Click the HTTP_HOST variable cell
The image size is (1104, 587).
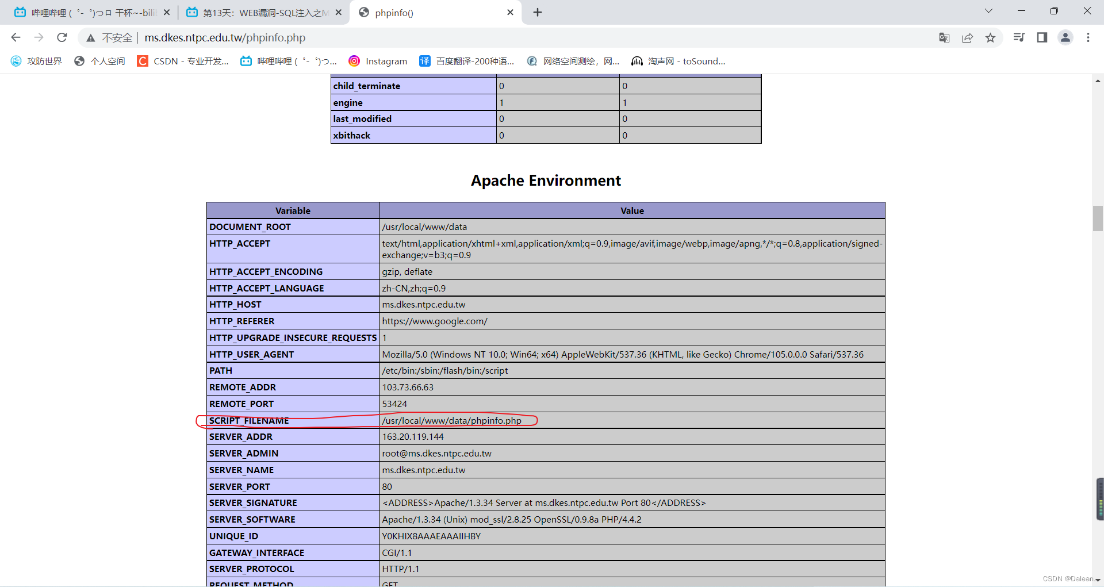coord(293,304)
